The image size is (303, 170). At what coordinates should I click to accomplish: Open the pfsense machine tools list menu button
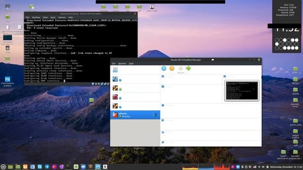(x=155, y=115)
